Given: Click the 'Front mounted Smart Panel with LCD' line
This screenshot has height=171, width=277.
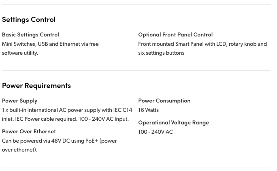Looking at the screenshot, I should (202, 44).
